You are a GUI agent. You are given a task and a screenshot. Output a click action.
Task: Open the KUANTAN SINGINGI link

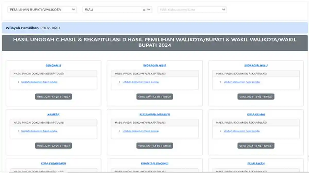155,163
